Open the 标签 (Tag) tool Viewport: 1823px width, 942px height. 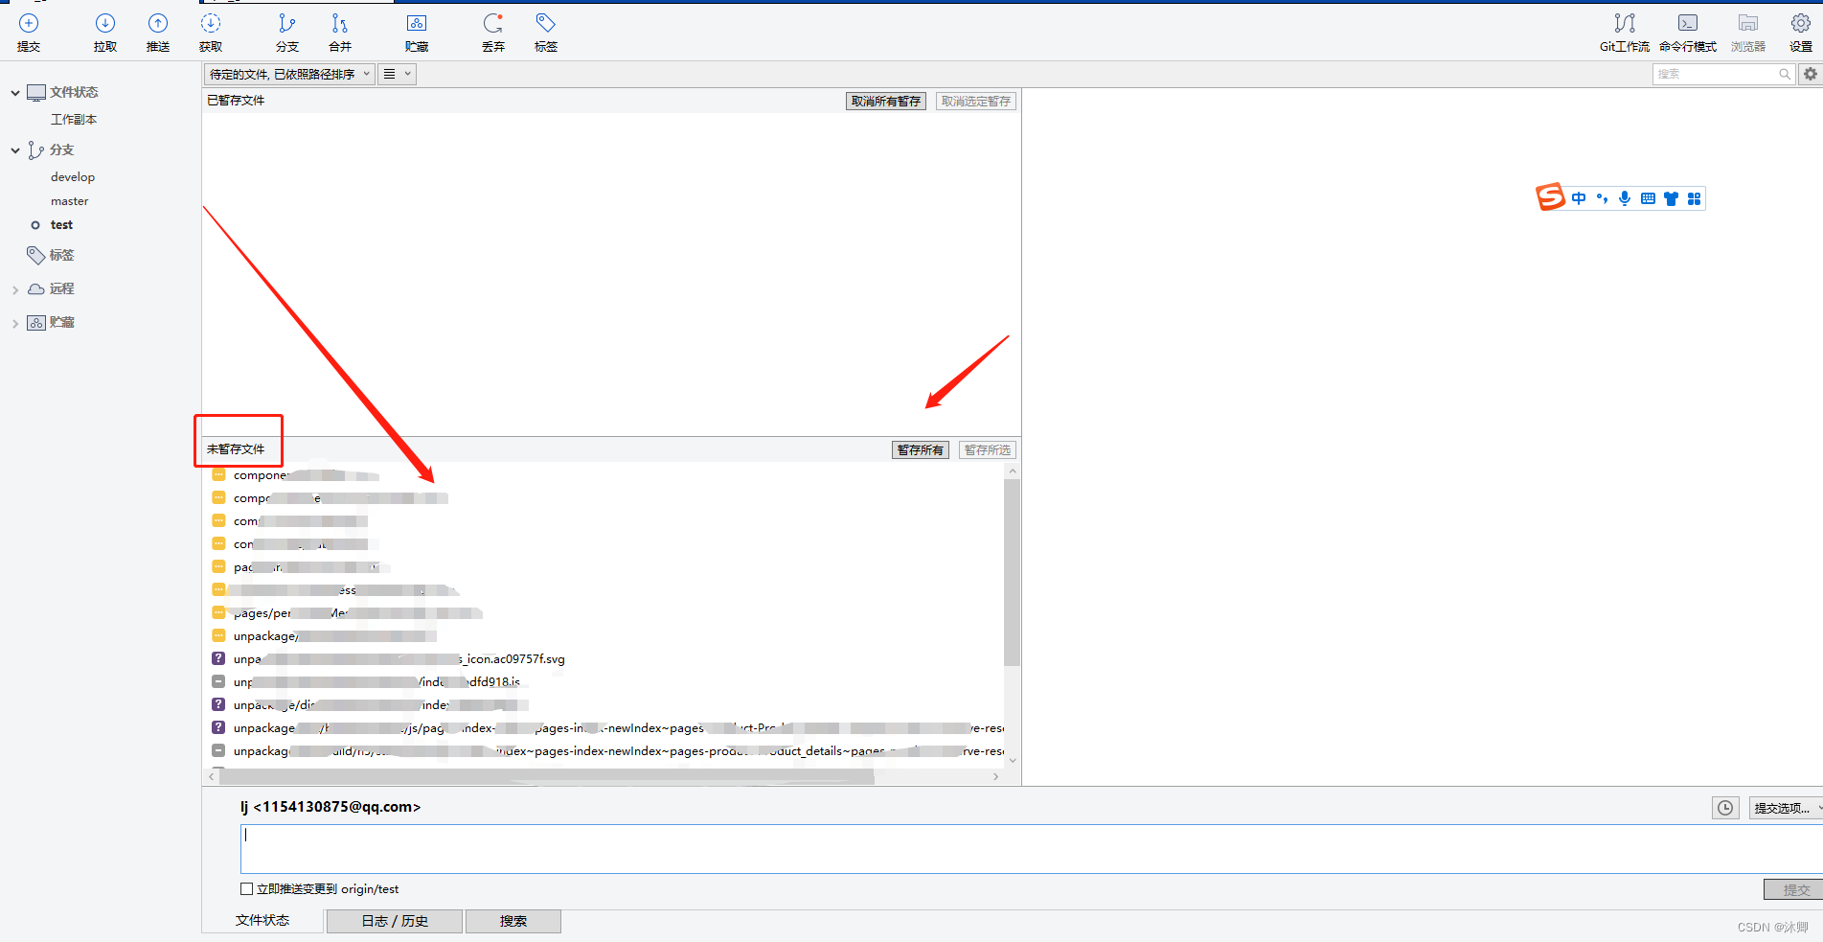click(544, 32)
